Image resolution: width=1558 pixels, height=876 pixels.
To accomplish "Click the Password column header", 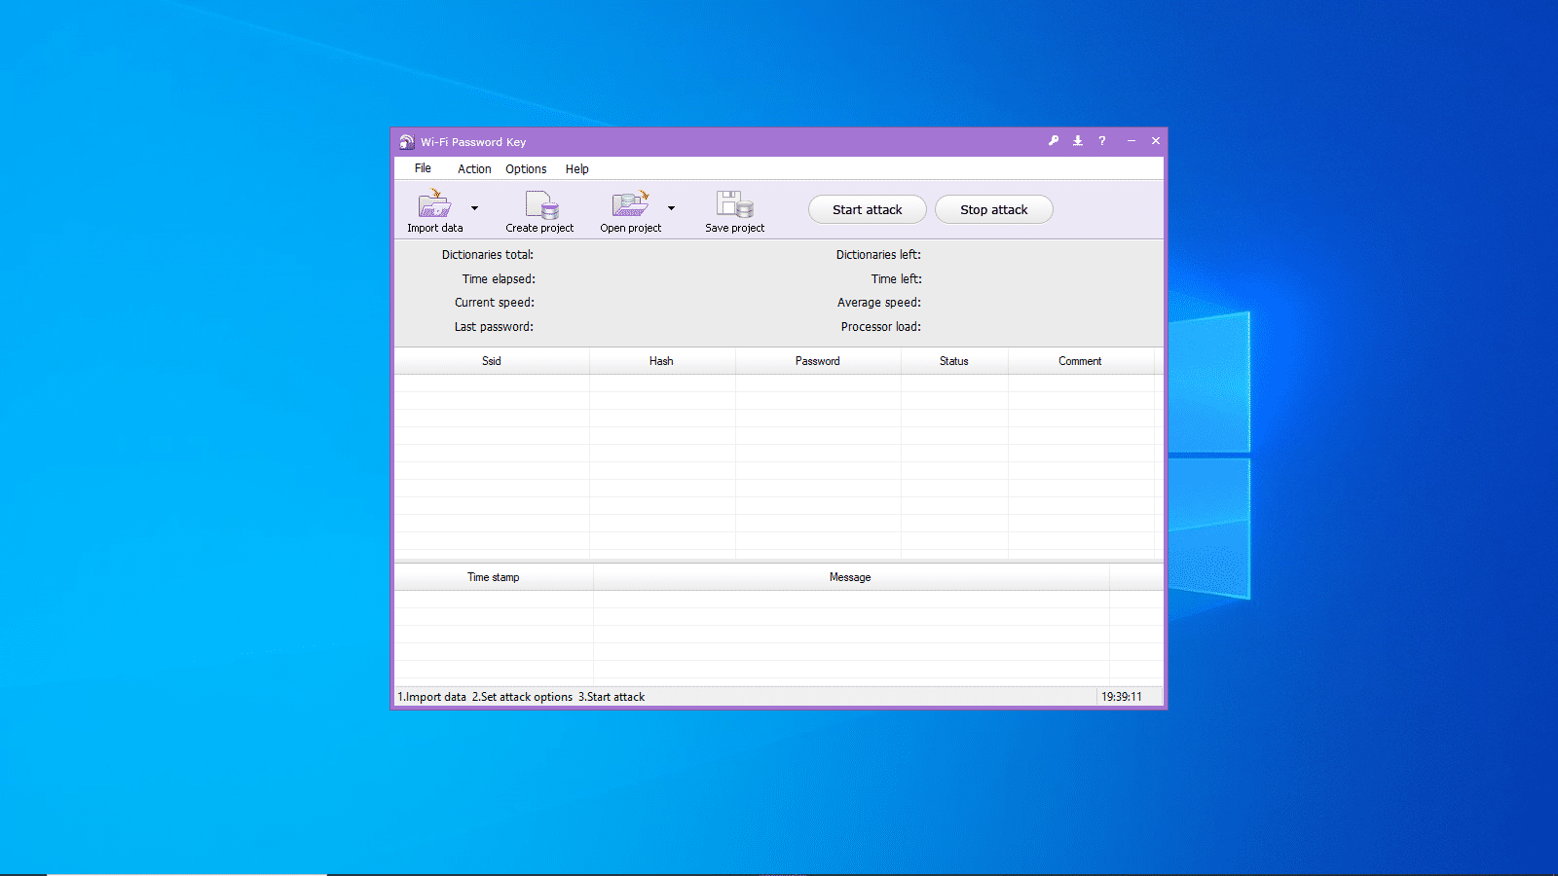I will (817, 361).
